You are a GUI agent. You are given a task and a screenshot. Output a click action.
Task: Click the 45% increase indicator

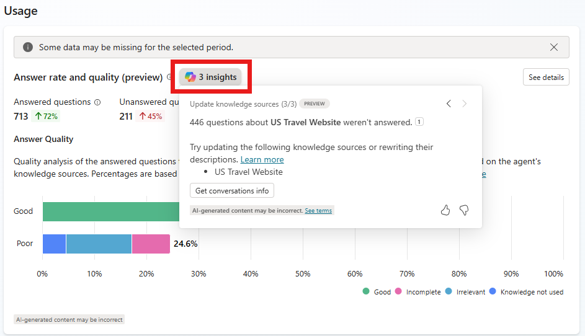pos(151,117)
